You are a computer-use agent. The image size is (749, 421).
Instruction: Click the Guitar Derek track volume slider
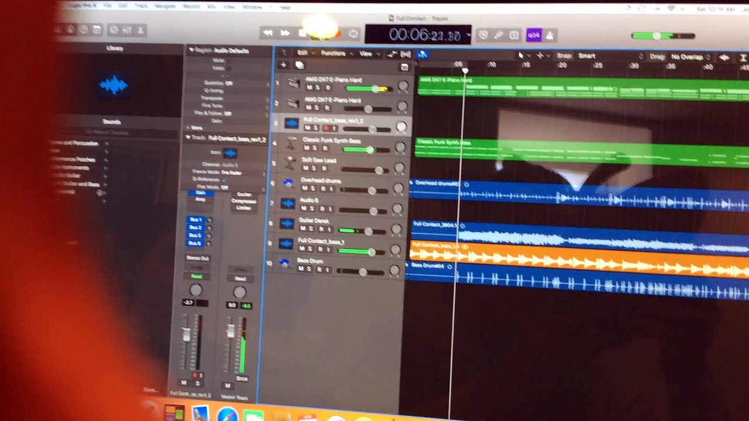362,230
